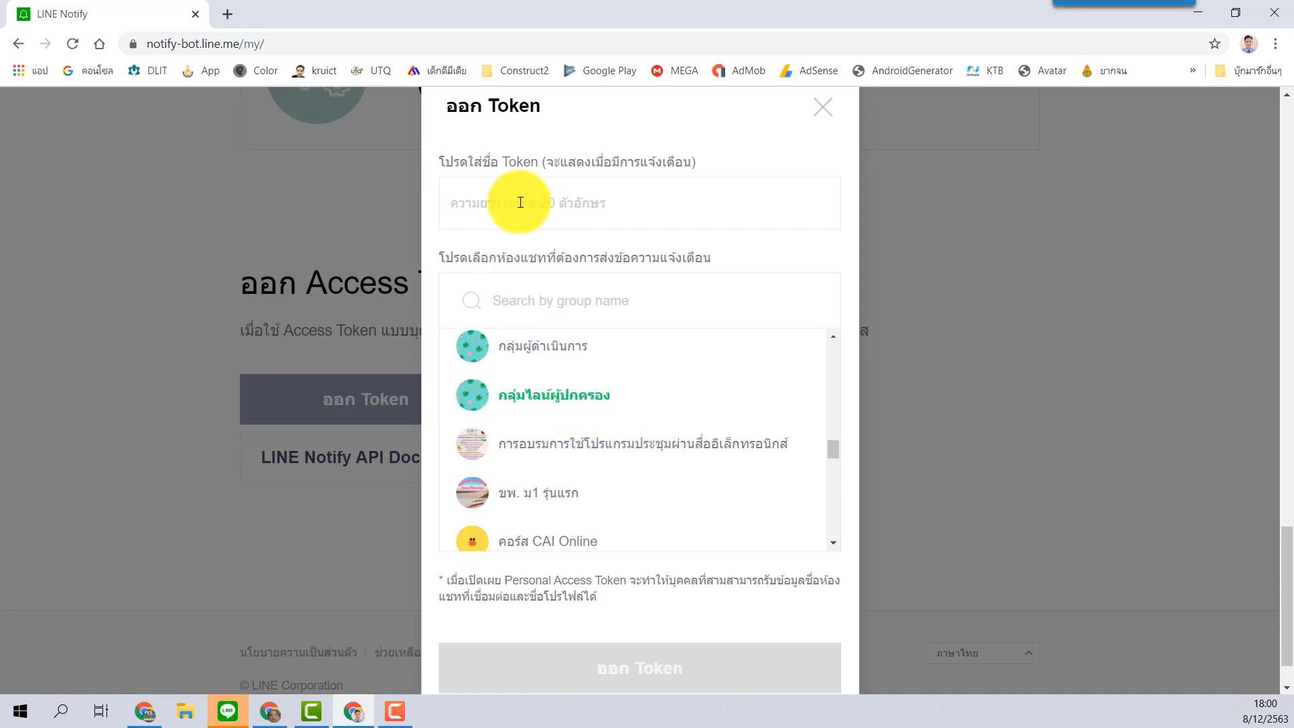Viewport: 1294px width, 728px height.
Task: Open the green Camtasia icon on taskbar
Action: point(311,711)
